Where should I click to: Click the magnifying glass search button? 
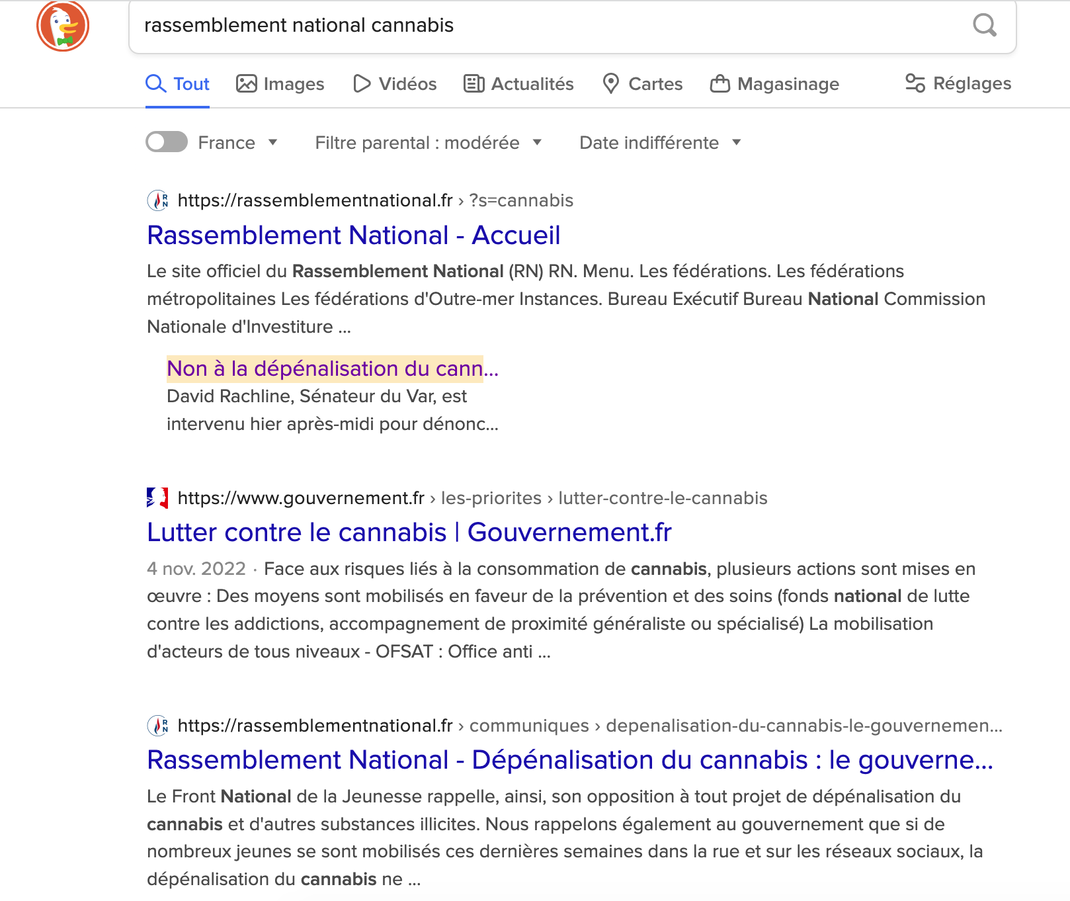985,25
